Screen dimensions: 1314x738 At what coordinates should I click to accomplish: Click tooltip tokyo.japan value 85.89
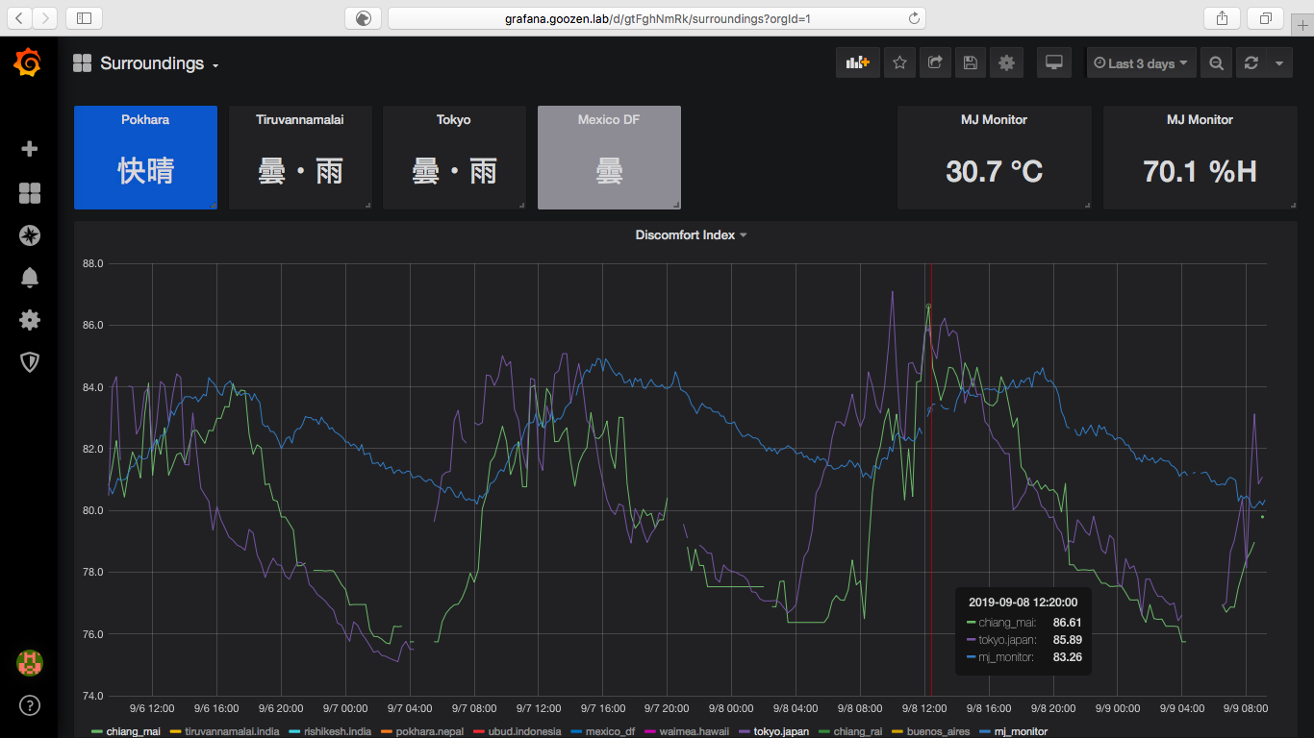[x=1067, y=640]
